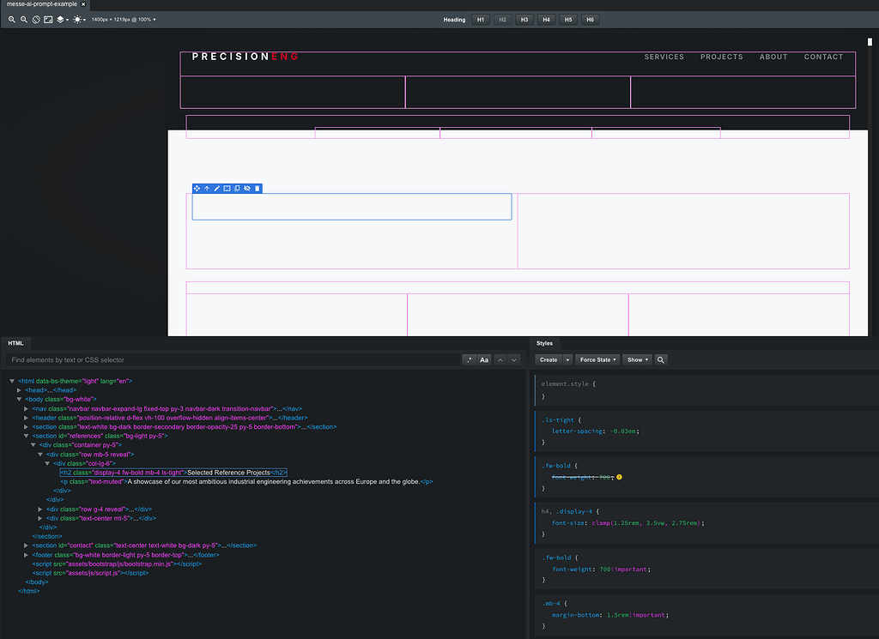Click the fit-to-screen preview icon
879x639 pixels.
click(x=48, y=20)
